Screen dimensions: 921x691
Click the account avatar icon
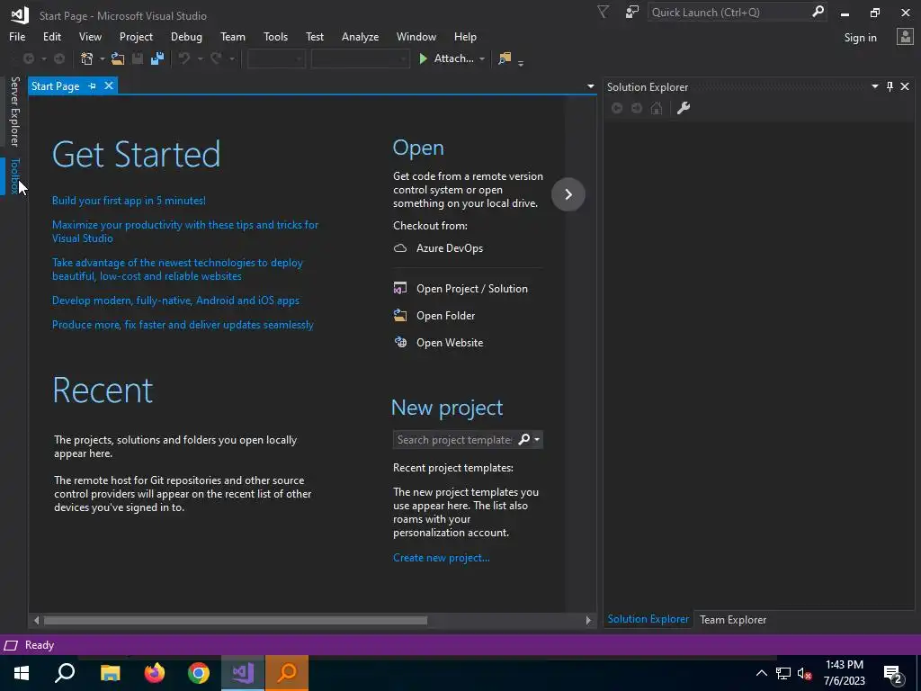coord(905,37)
